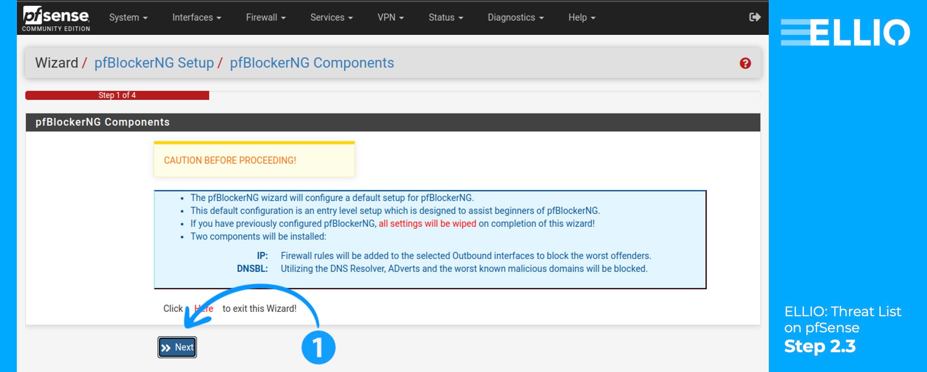Click the logout icon in the navbar
Viewport: 927px width, 372px height.
[755, 17]
